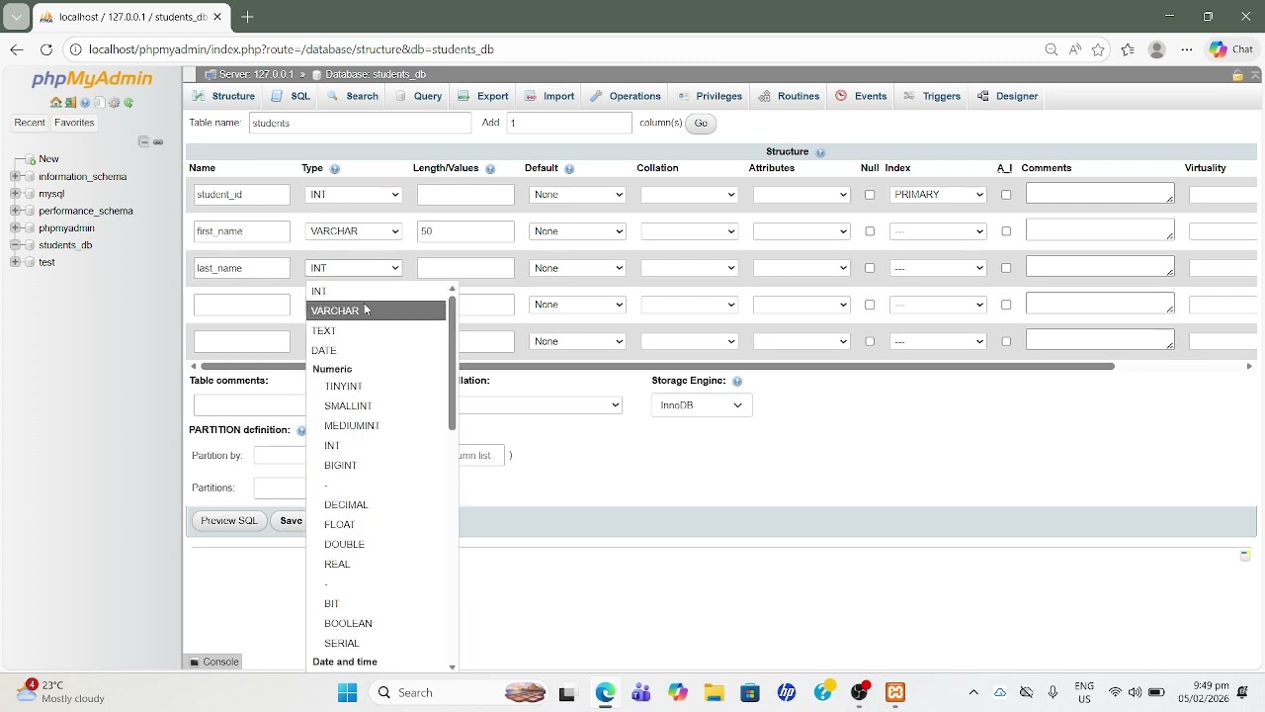Screen dimensions: 1265x712
Task: Expand the information_schema database node
Action: pos(16,176)
